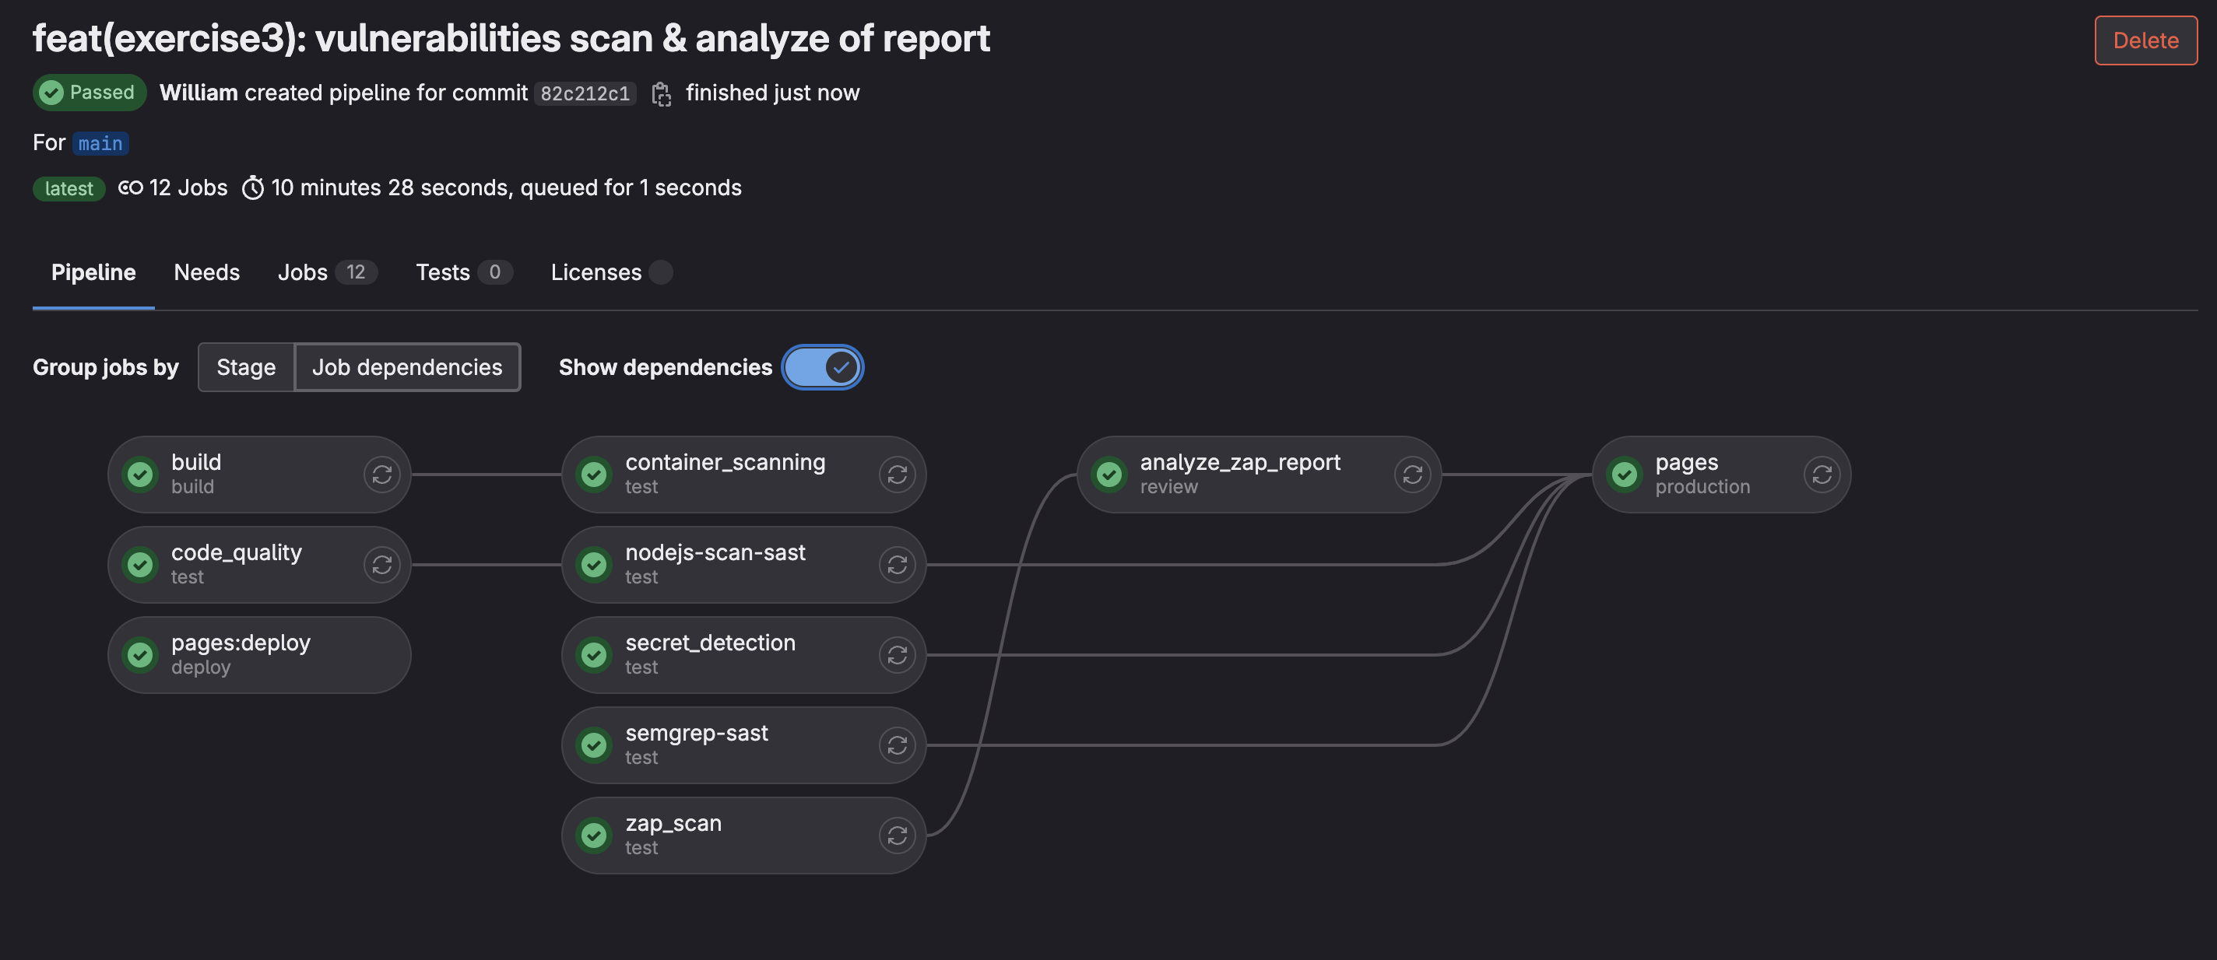Click the Passed status badge
Image resolution: width=2217 pixels, height=960 pixels.
[90, 93]
